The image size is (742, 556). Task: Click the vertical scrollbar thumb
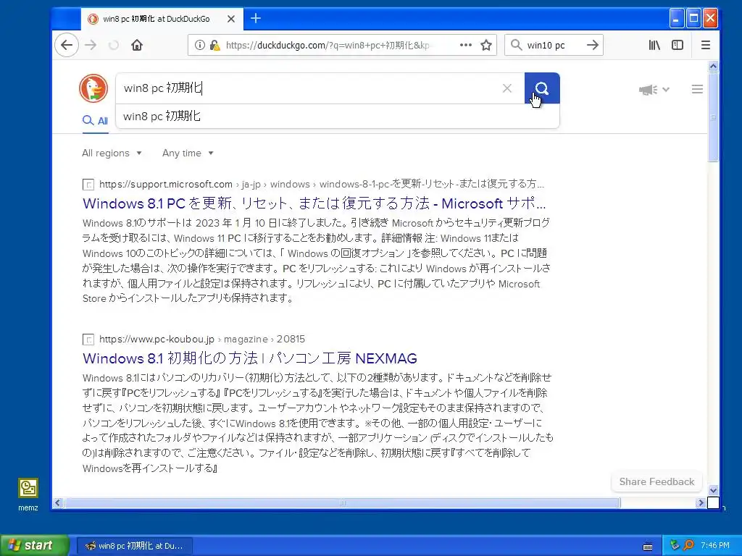coord(713,117)
